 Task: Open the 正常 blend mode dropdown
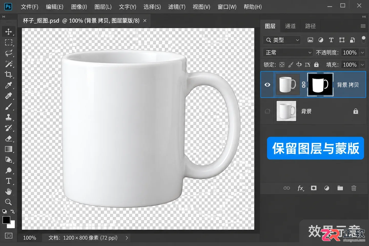(x=288, y=53)
